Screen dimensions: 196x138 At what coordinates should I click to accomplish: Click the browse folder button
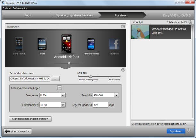coord(55,79)
